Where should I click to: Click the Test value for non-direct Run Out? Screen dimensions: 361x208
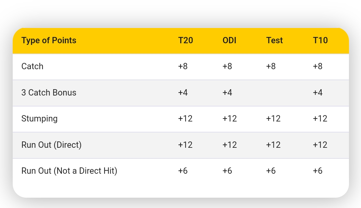271,171
